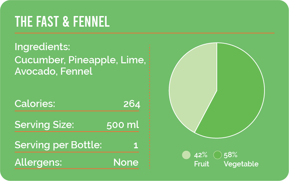The width and height of the screenshot is (289, 181).
Task: Click the Calories label
Action: [35, 103]
